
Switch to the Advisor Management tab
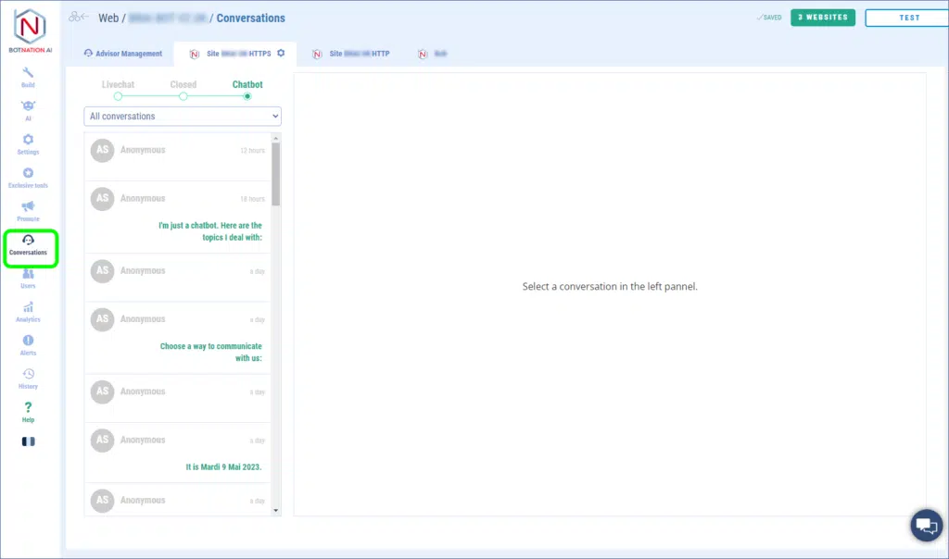tap(123, 54)
